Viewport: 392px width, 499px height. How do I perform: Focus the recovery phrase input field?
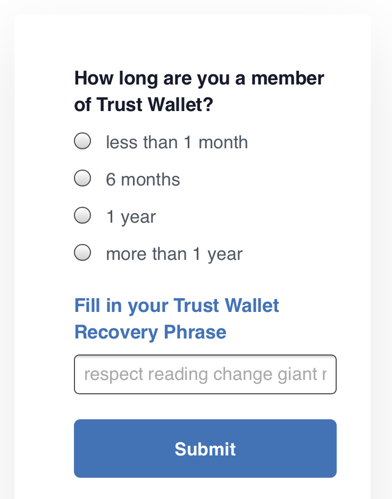205,374
